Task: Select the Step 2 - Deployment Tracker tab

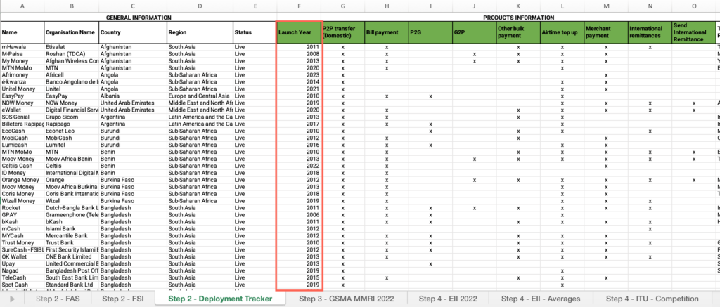Action: pyautogui.click(x=220, y=299)
